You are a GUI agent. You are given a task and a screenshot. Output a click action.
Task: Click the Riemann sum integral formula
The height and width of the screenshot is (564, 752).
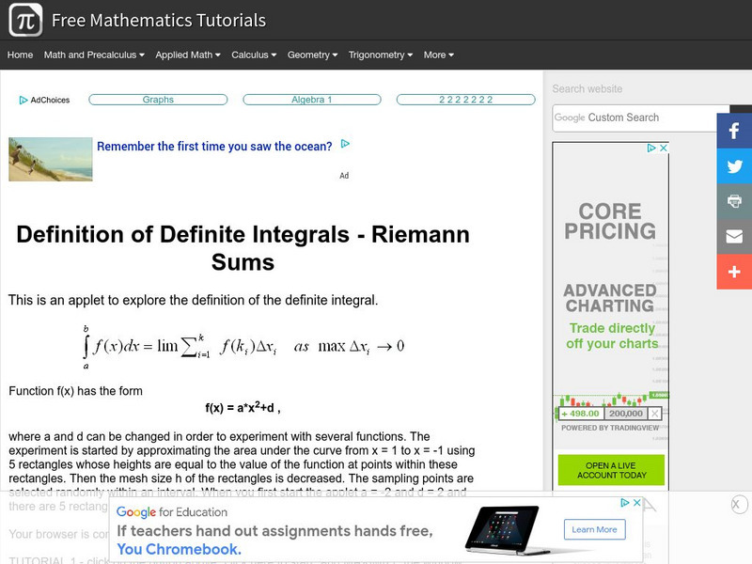coord(243,347)
